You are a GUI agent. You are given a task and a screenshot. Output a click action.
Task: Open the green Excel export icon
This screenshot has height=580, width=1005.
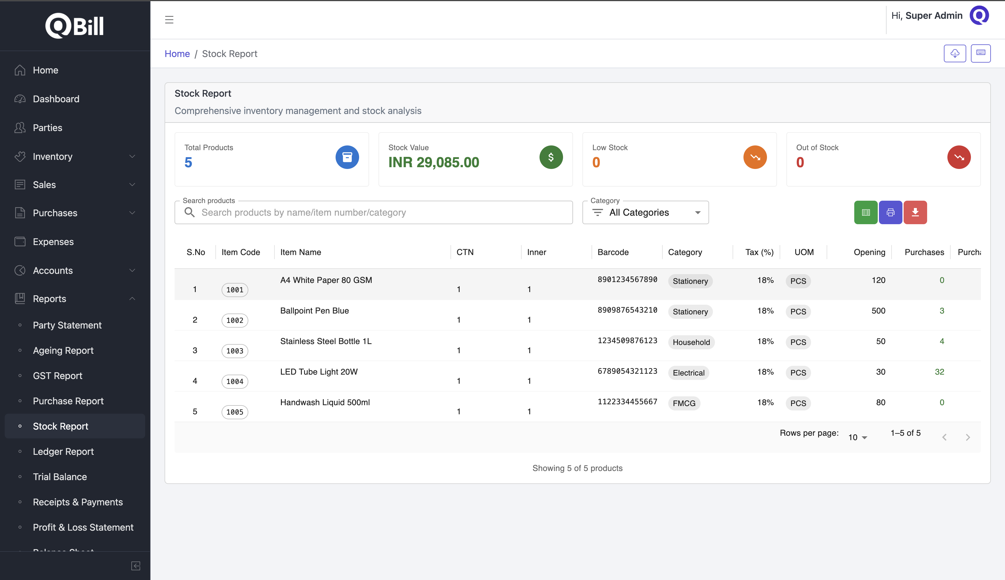pyautogui.click(x=865, y=212)
